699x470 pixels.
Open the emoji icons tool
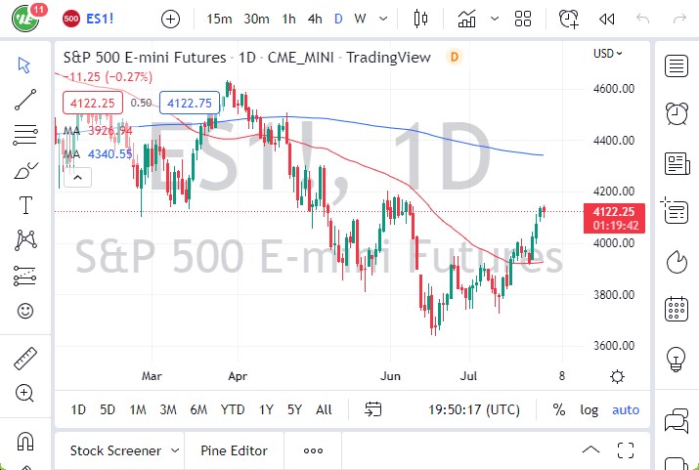[25, 312]
